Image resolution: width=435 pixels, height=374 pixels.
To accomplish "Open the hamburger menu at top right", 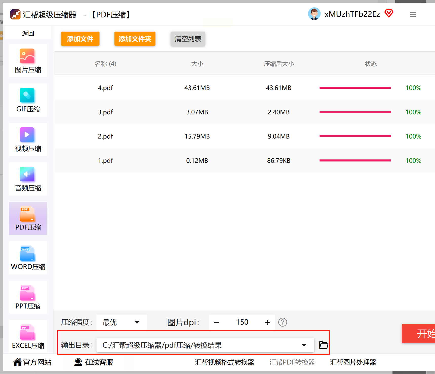I will pyautogui.click(x=413, y=14).
